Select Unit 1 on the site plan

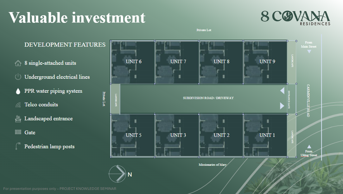click(267, 135)
